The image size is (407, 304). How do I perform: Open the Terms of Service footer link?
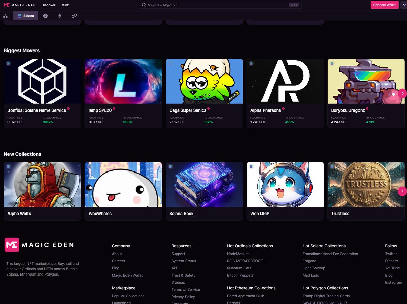click(186, 289)
